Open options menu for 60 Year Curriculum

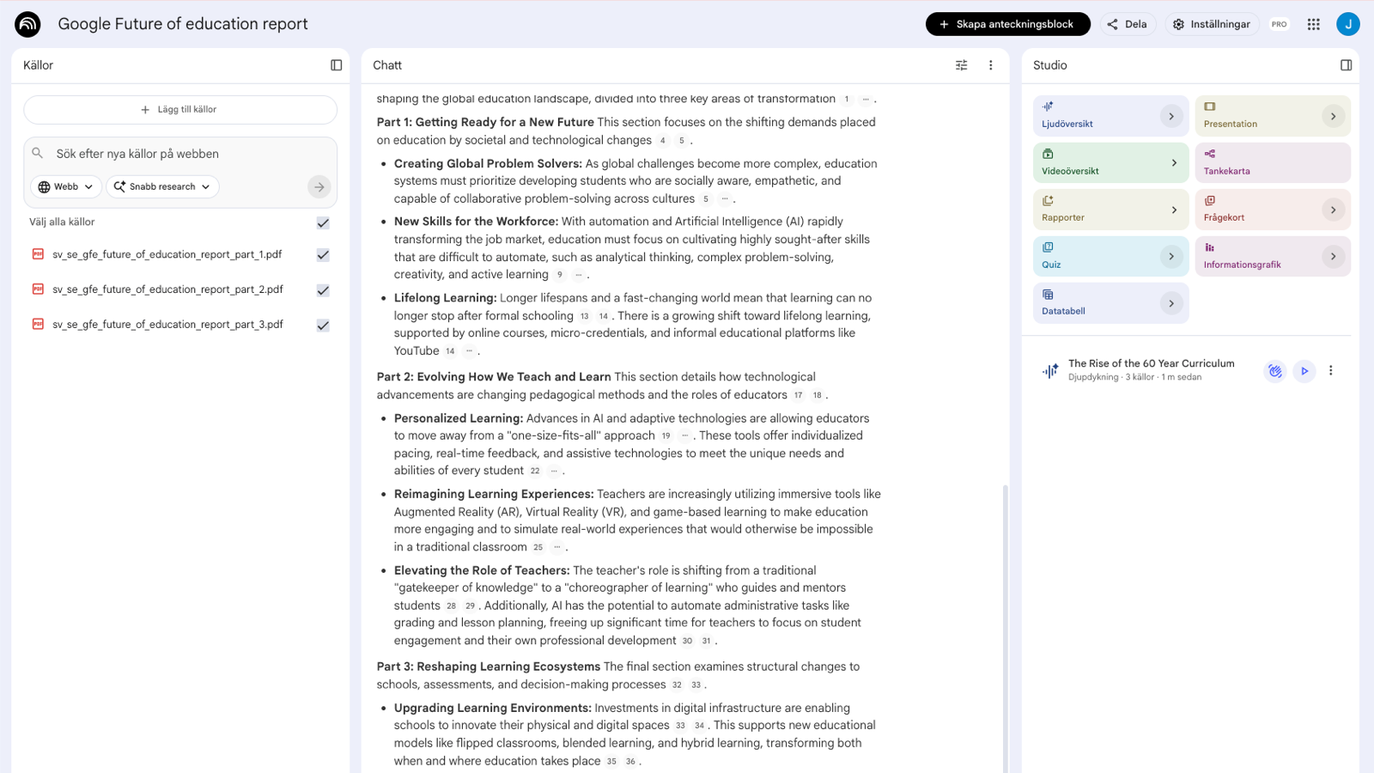coord(1332,370)
